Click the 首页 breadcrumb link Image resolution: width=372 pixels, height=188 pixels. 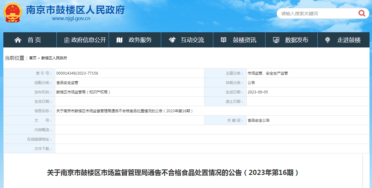coord(33,58)
